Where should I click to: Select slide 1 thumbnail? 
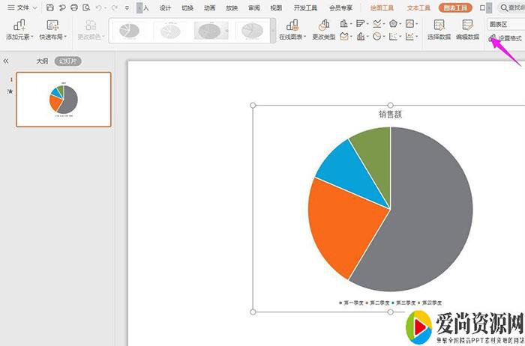pos(63,99)
